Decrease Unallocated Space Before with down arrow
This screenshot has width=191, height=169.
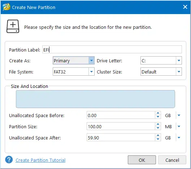pyautogui.click(x=158, y=117)
